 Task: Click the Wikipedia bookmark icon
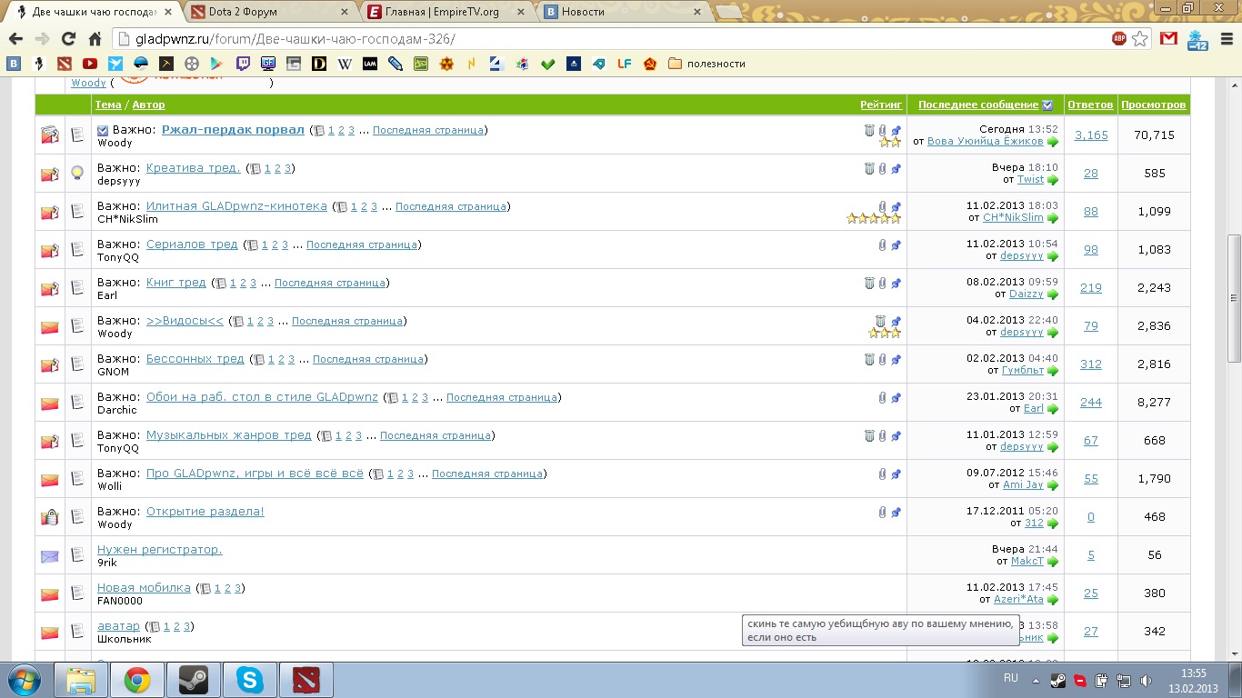[x=345, y=64]
